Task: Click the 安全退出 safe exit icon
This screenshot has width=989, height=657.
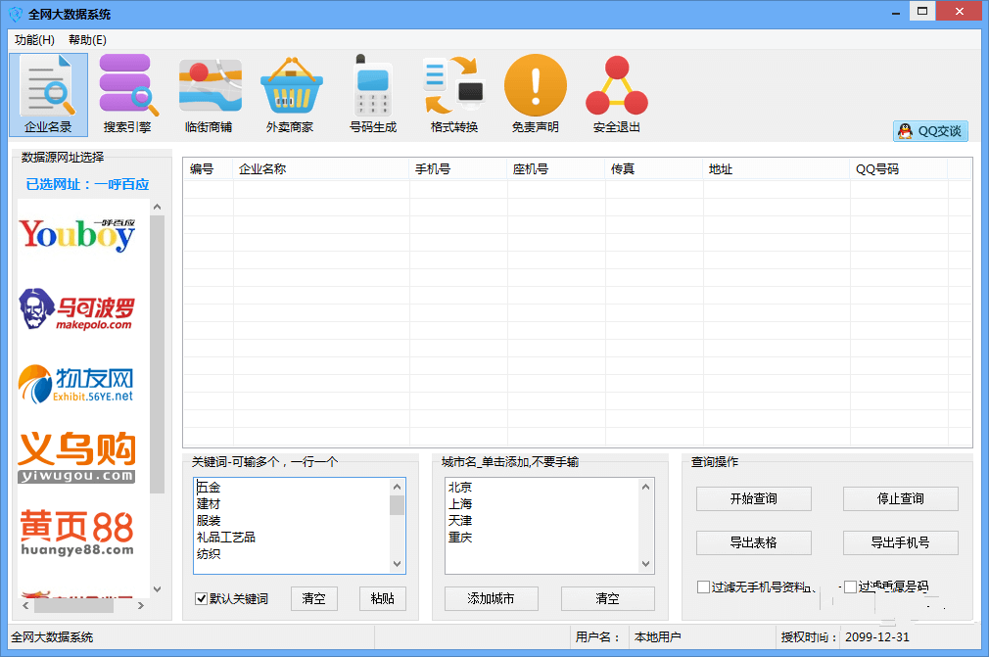Action: 617,95
